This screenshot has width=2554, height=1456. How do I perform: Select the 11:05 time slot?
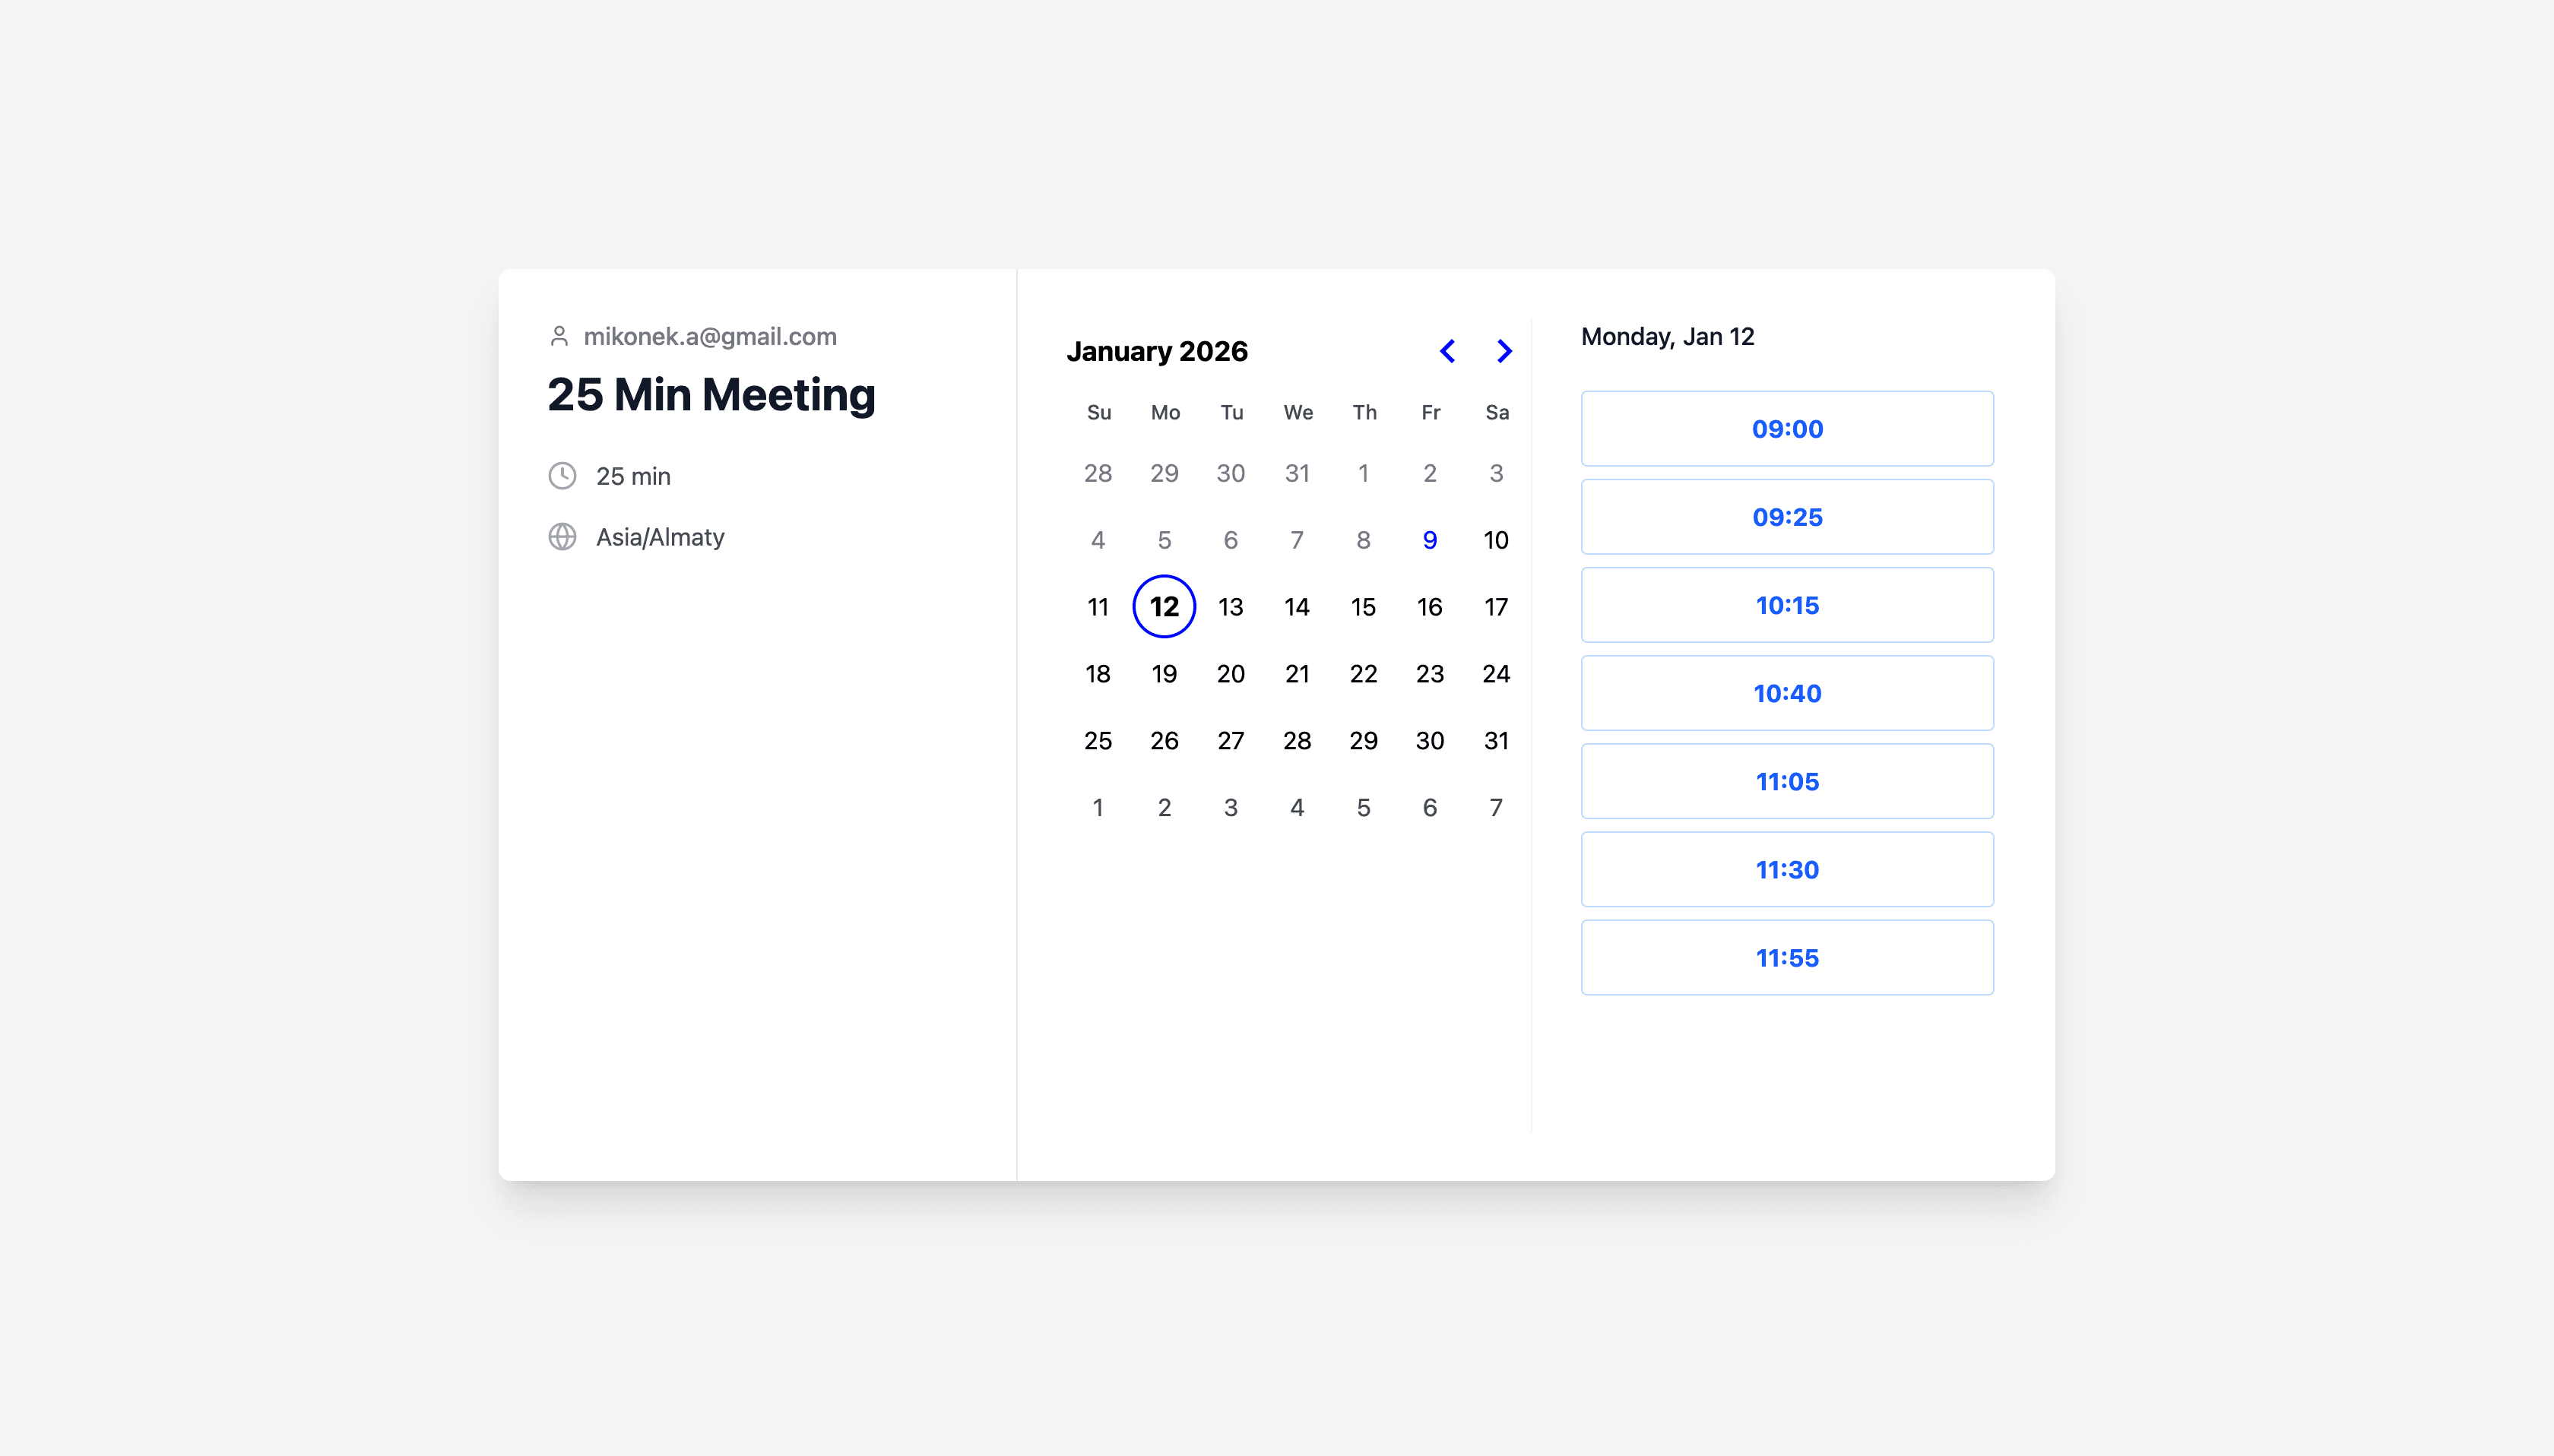[1786, 781]
